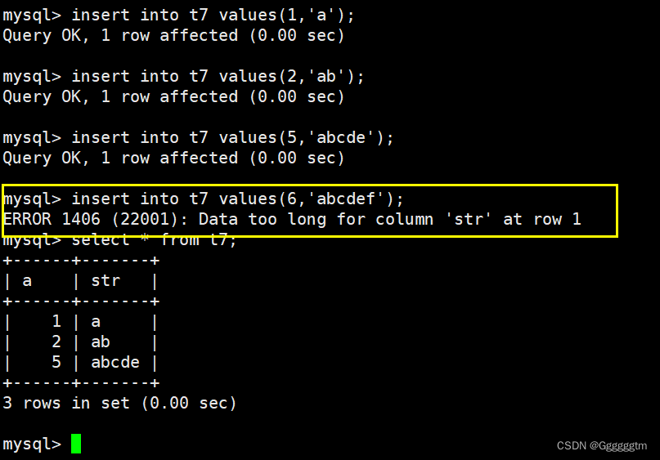Image resolution: width=660 pixels, height=460 pixels.
Task: Click the 'a' column header in table
Action: point(27,280)
